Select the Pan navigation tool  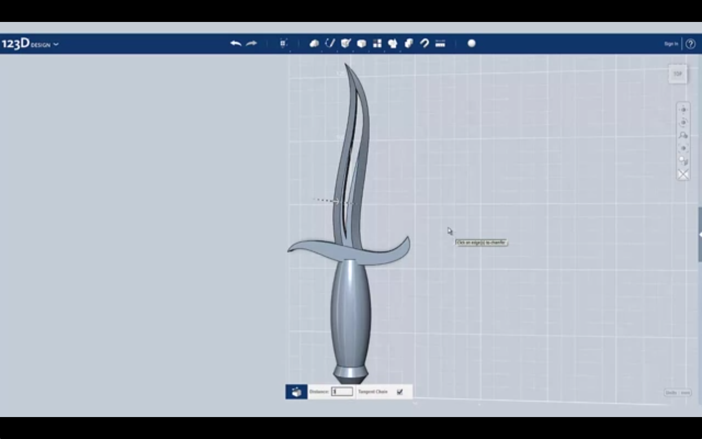[x=683, y=110]
